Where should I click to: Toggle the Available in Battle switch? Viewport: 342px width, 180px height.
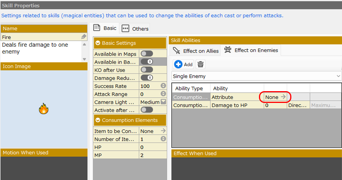pyautogui.click(x=147, y=62)
